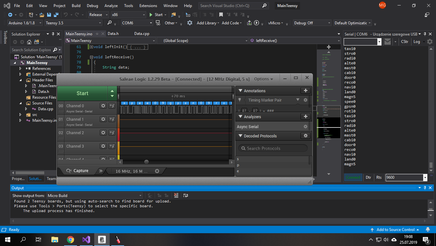Click the vMicro settings gear in toolbar

point(190,23)
